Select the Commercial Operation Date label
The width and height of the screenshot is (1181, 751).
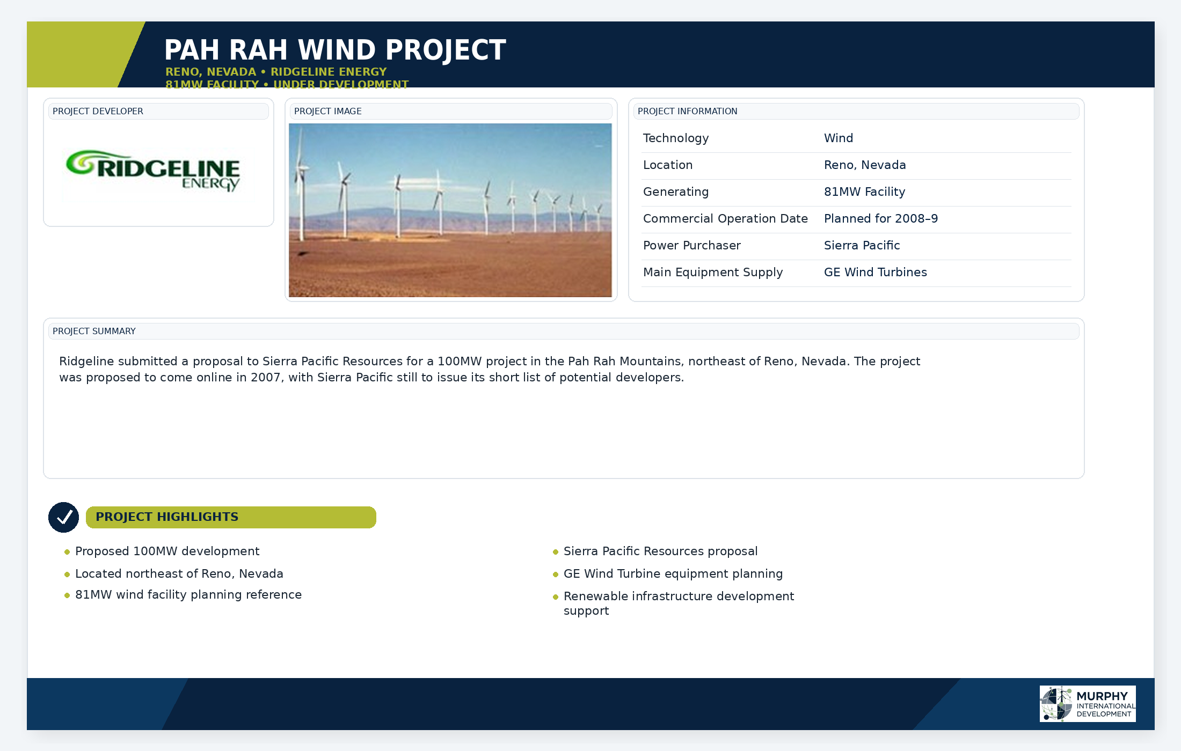pos(725,219)
